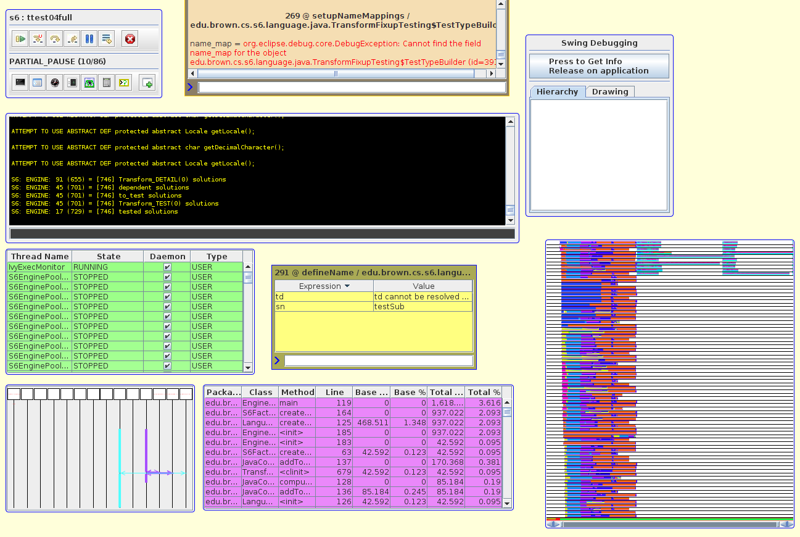Select the RUNNING state cell
Viewport: 800px width, 537px height.
coord(108,267)
